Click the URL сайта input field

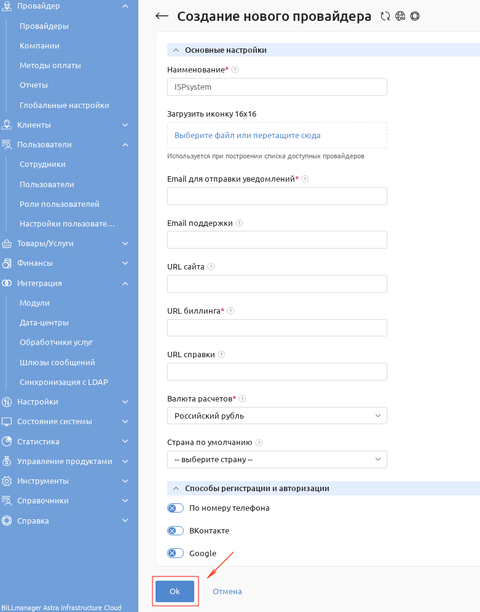click(x=277, y=284)
